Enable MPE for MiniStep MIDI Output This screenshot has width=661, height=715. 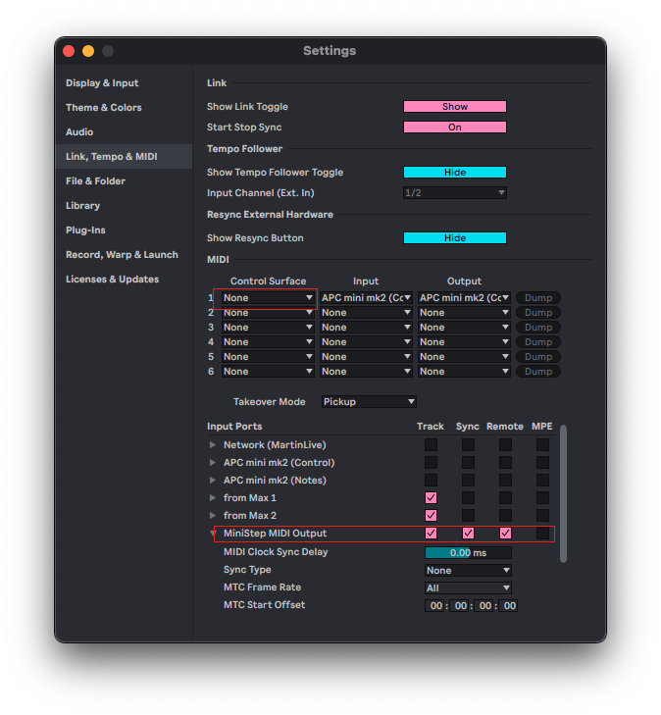pos(542,534)
